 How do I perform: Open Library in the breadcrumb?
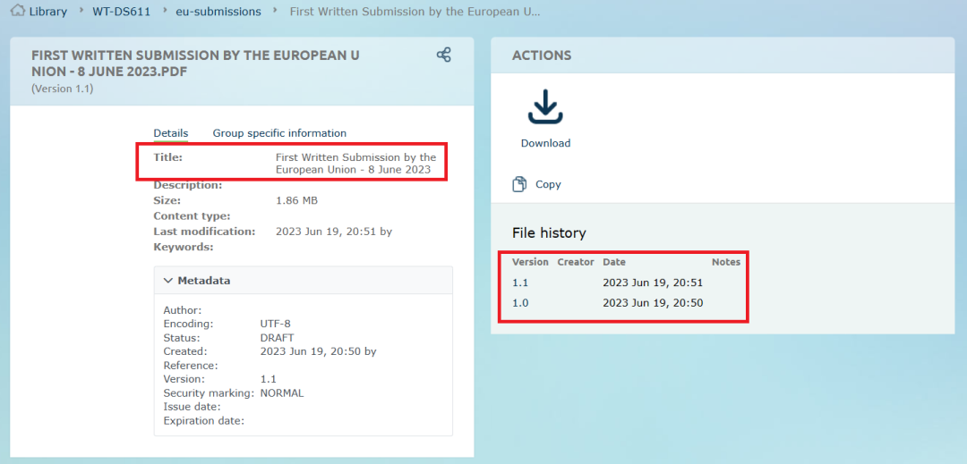(x=48, y=11)
